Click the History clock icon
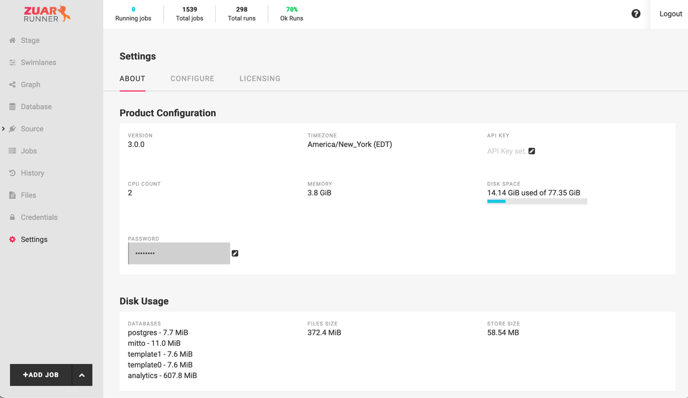This screenshot has height=398, width=688. pyautogui.click(x=13, y=173)
